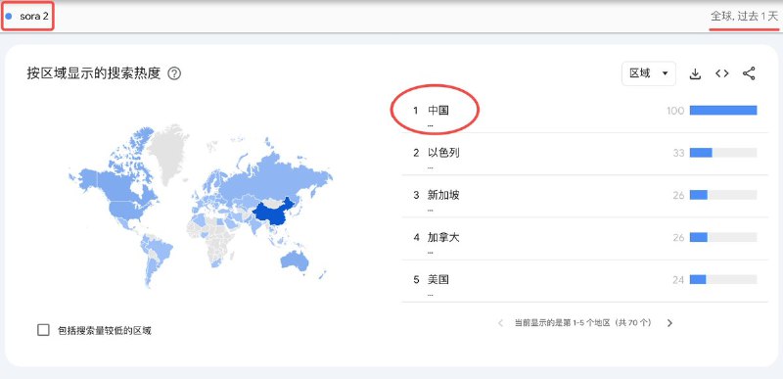Viewport: 783px width, 379px height.
Task: Open the 区域 dropdown
Action: pyautogui.click(x=649, y=73)
